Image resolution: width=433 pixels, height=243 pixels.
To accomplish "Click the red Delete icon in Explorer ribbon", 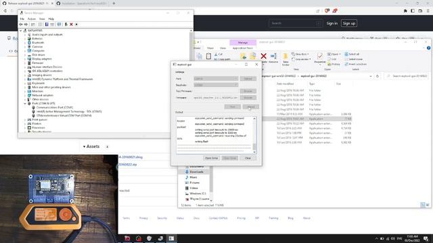I will [263, 56].
